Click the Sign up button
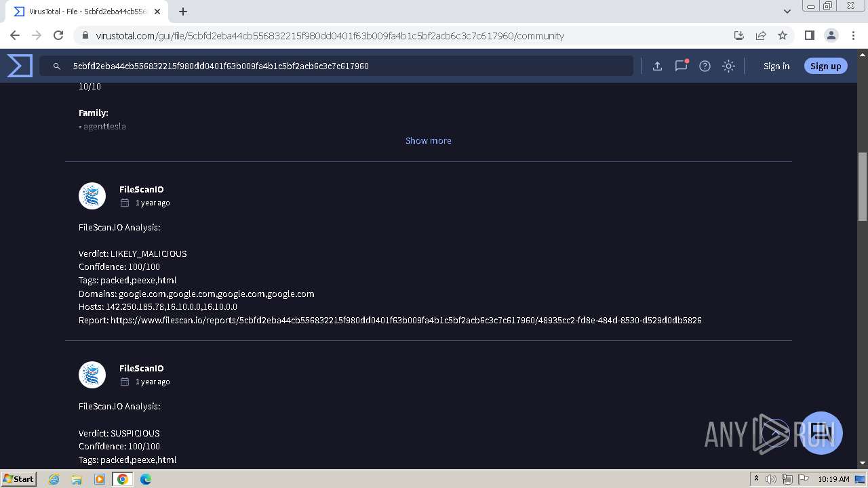 (825, 66)
